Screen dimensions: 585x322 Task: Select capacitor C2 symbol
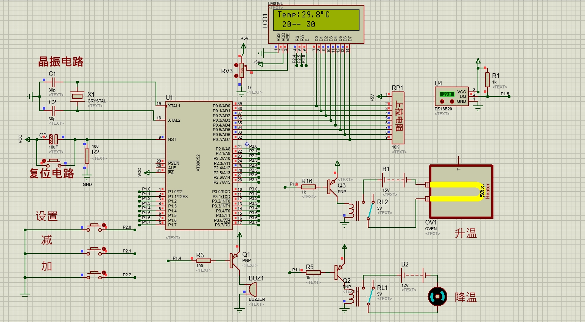coord(53,111)
